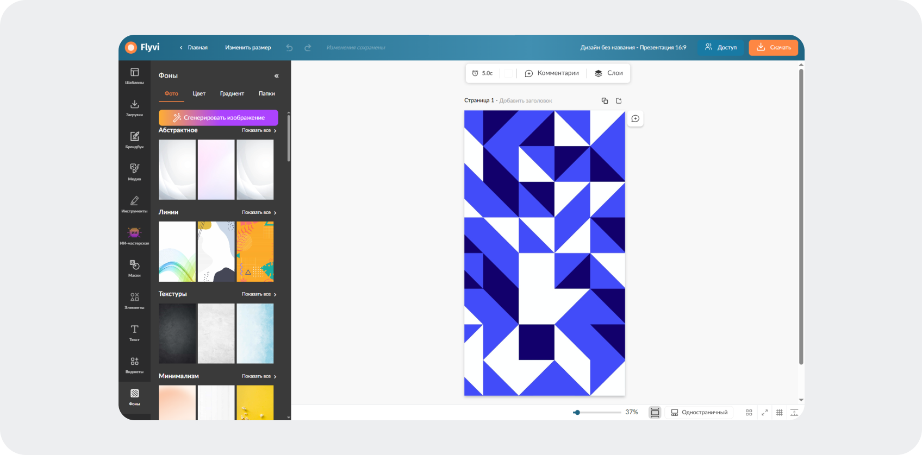Open the Маски sidebar panel
Screen dimensions: 922x455
click(134, 268)
